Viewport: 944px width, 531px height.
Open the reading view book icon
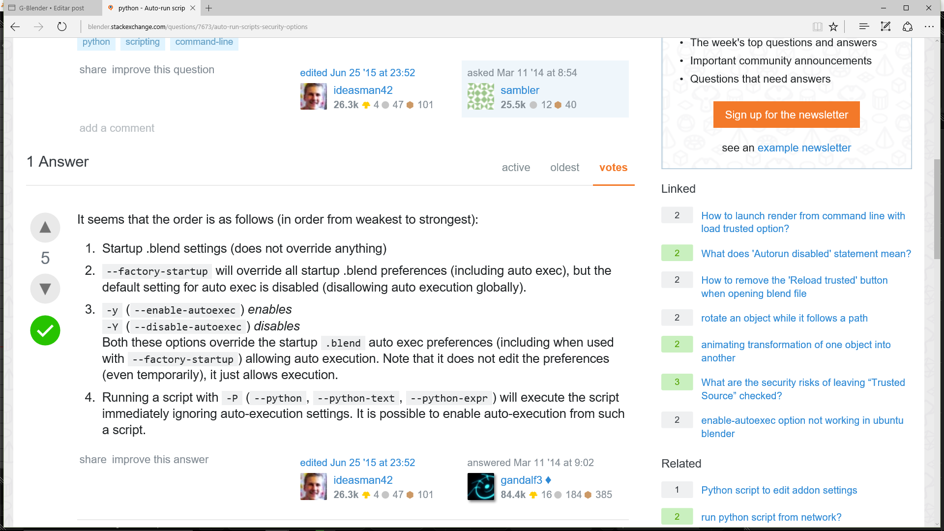pos(817,27)
